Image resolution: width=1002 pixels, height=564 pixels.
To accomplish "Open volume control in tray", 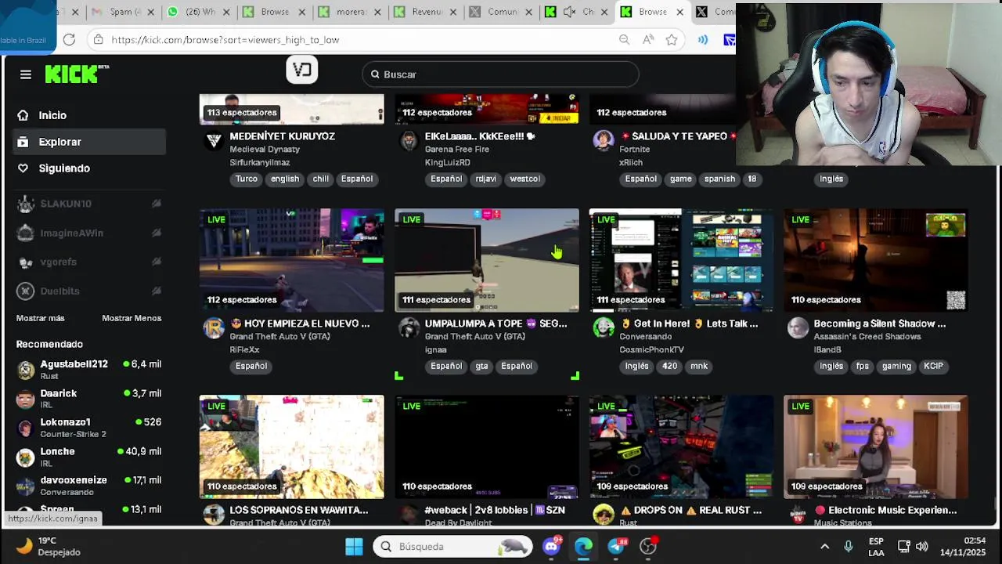I will click(922, 547).
